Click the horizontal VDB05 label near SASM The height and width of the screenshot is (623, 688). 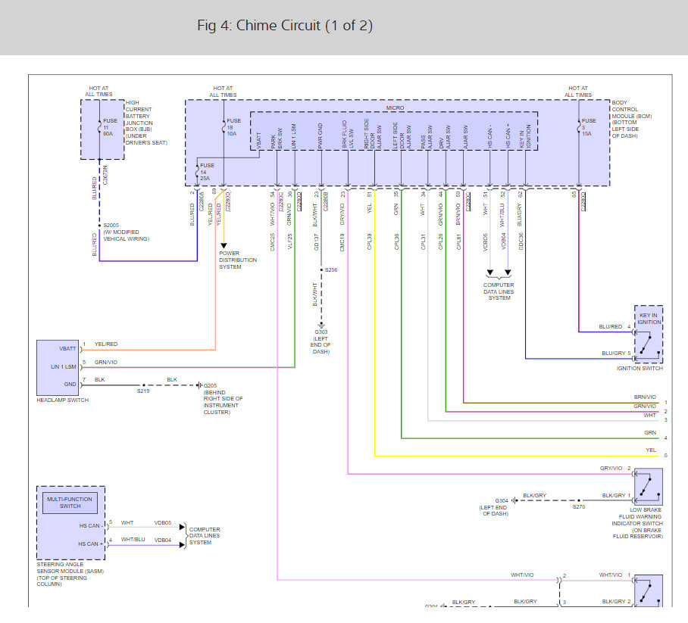pyautogui.click(x=163, y=523)
